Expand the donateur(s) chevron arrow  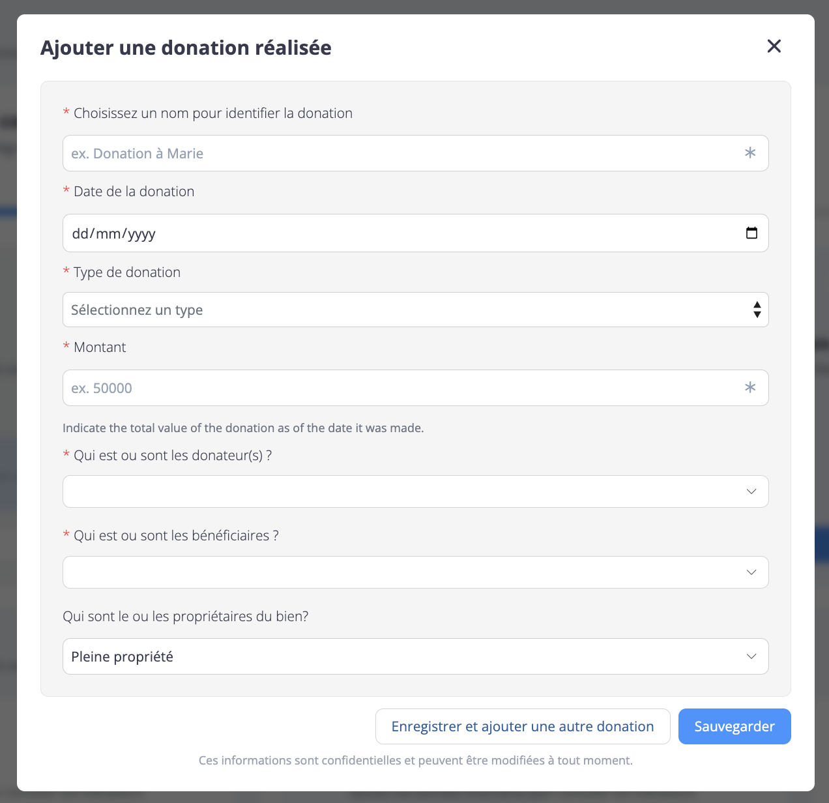coord(751,491)
